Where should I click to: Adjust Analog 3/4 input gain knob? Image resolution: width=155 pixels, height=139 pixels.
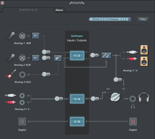[57, 99]
